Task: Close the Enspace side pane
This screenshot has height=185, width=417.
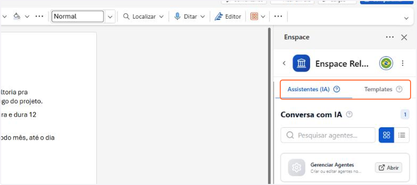Action: (404, 37)
